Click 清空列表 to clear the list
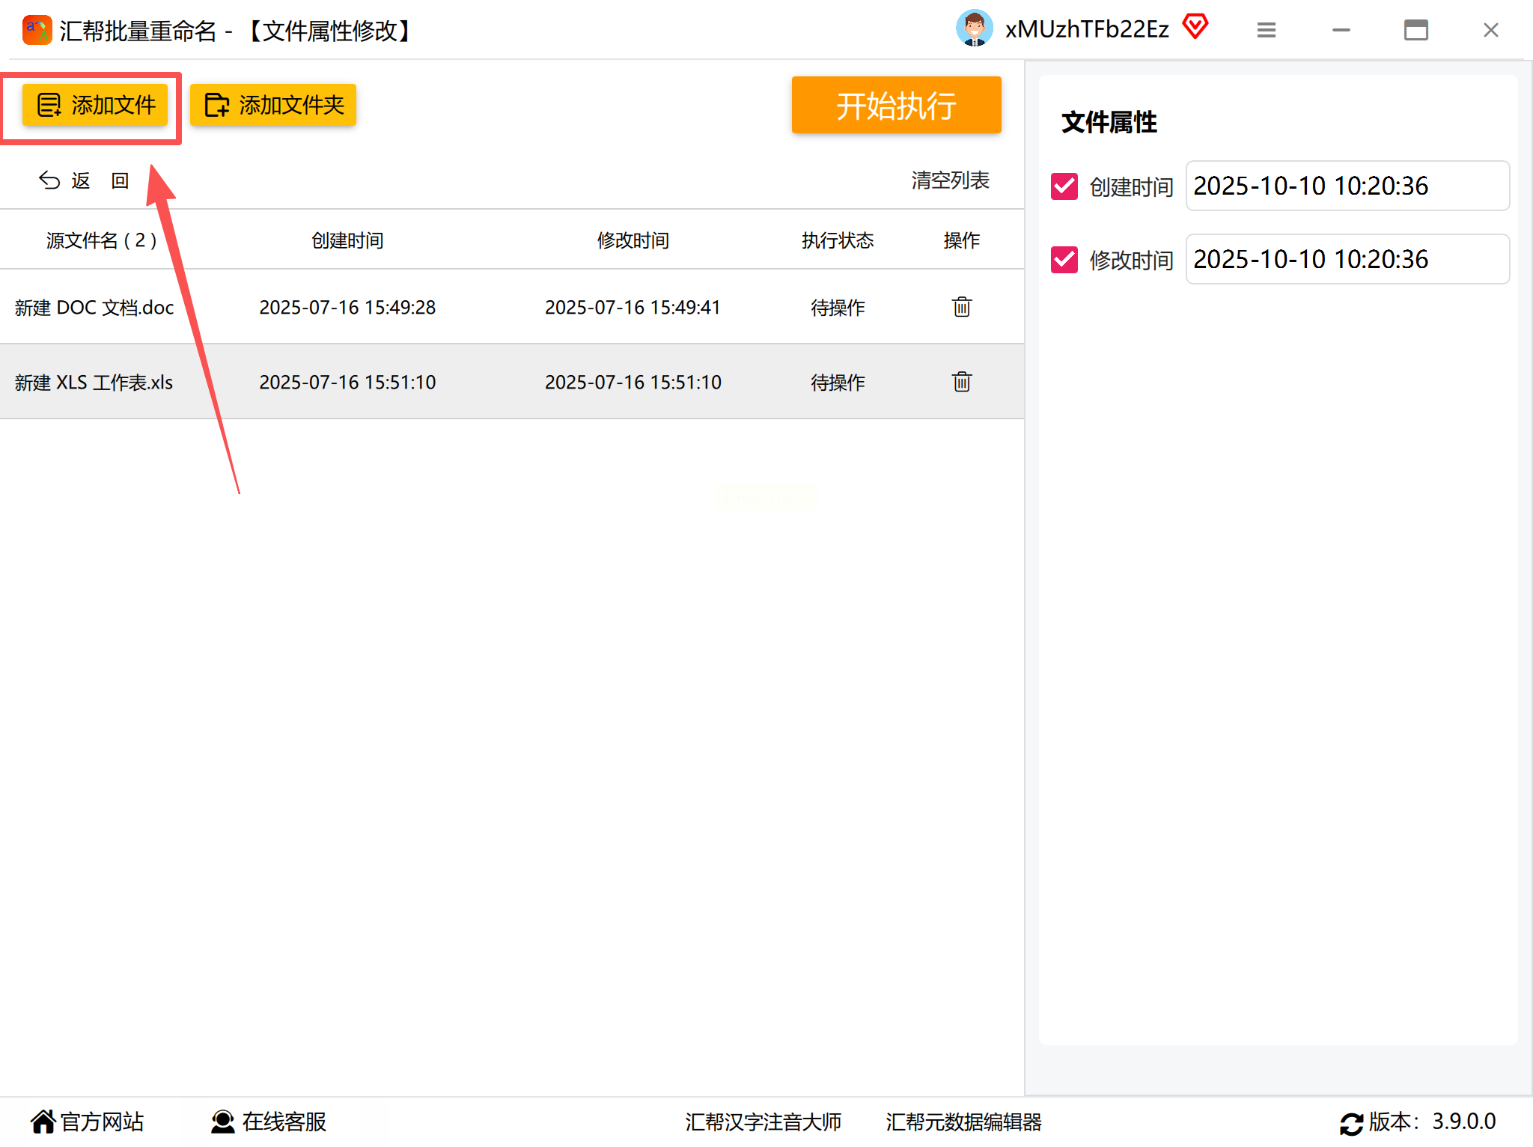The height and width of the screenshot is (1147, 1533). (x=950, y=180)
